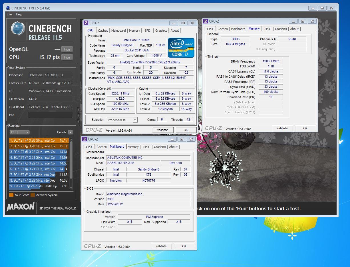Switch to SPD tab in Memory window

coord(267,29)
